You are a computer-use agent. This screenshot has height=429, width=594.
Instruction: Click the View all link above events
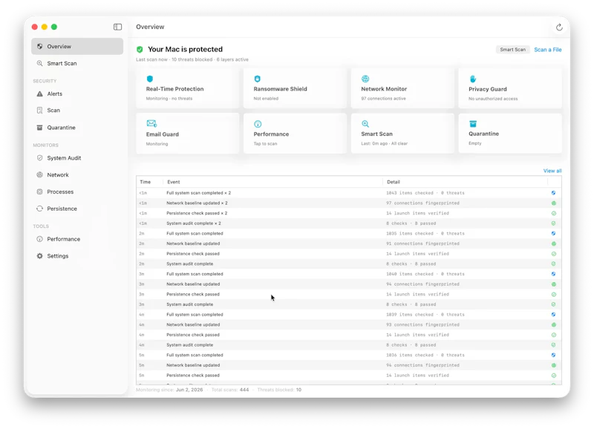tap(552, 171)
